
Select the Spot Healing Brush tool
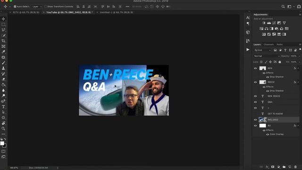[3, 57]
